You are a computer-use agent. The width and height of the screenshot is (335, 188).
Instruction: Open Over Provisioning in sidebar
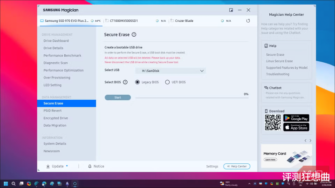coord(57,78)
